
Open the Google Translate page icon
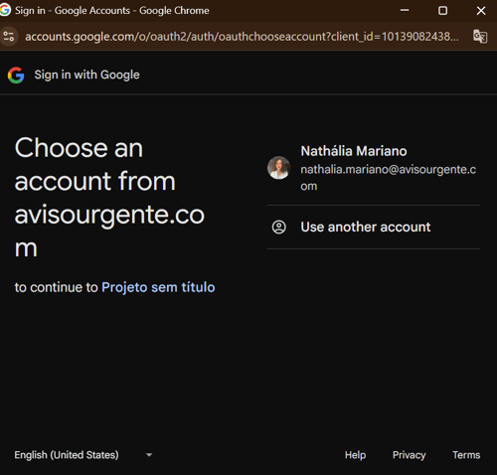[x=480, y=36]
